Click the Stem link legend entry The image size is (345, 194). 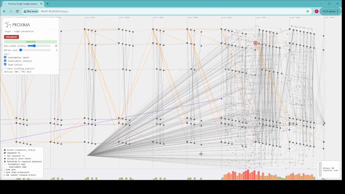click(9, 170)
